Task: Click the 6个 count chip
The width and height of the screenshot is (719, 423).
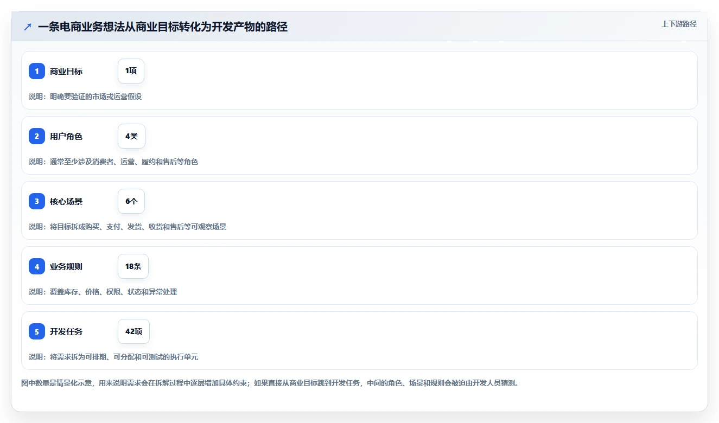Action: (131, 201)
